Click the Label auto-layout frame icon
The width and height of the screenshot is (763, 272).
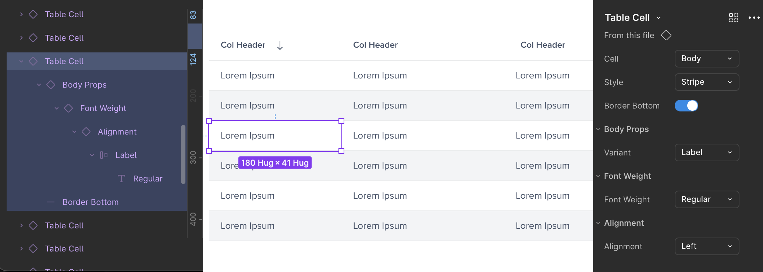pyautogui.click(x=104, y=155)
